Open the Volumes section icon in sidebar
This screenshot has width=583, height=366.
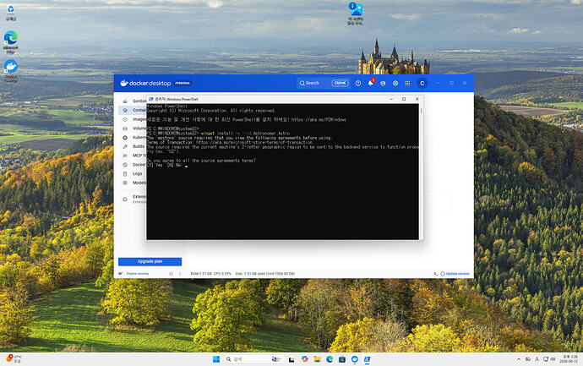(125, 128)
